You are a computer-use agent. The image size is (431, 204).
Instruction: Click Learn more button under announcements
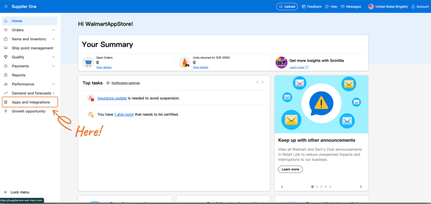click(290, 169)
